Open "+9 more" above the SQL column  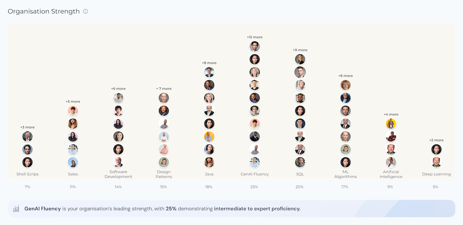coord(300,50)
